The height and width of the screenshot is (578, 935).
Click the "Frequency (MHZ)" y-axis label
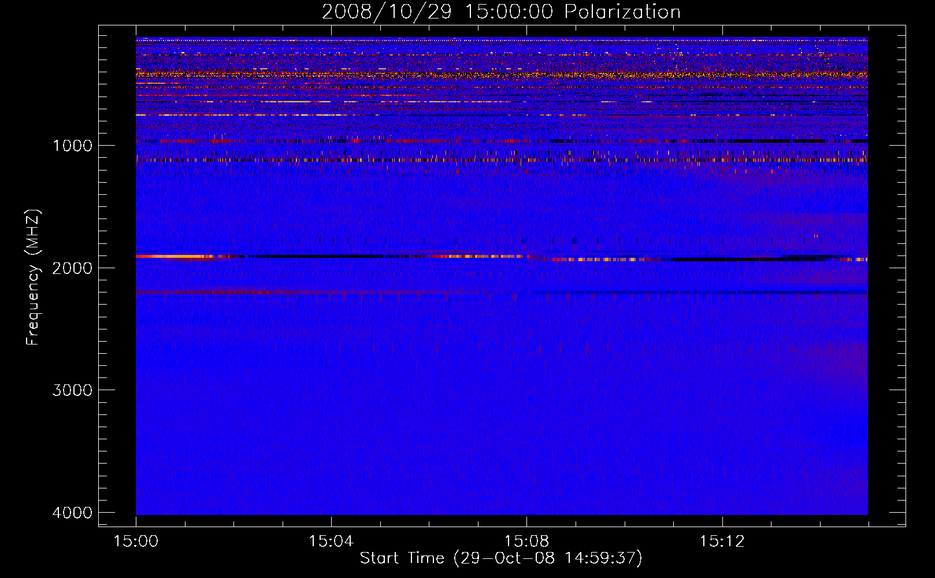click(x=33, y=277)
